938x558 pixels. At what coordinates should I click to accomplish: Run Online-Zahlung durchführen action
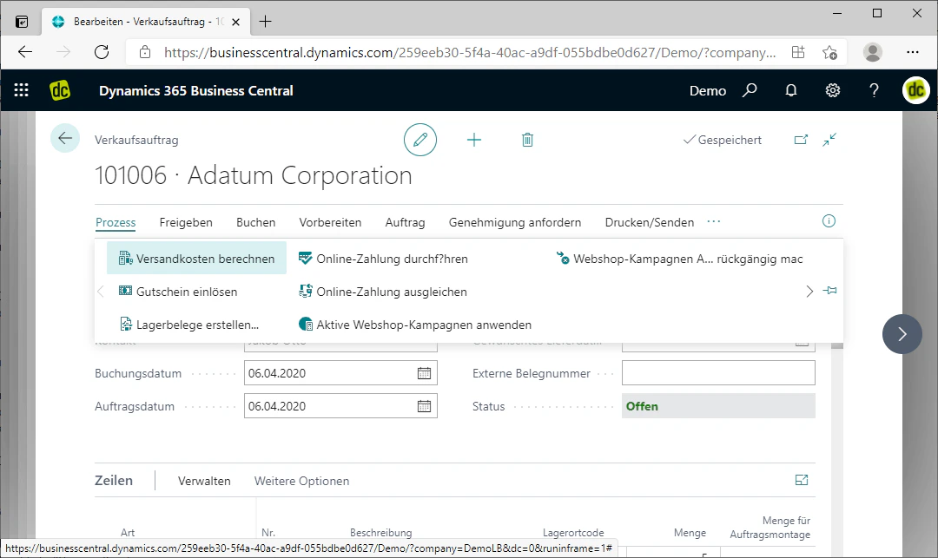pos(384,258)
